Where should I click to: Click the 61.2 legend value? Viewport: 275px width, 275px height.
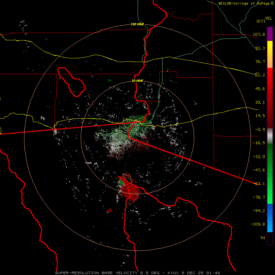(x=260, y=75)
